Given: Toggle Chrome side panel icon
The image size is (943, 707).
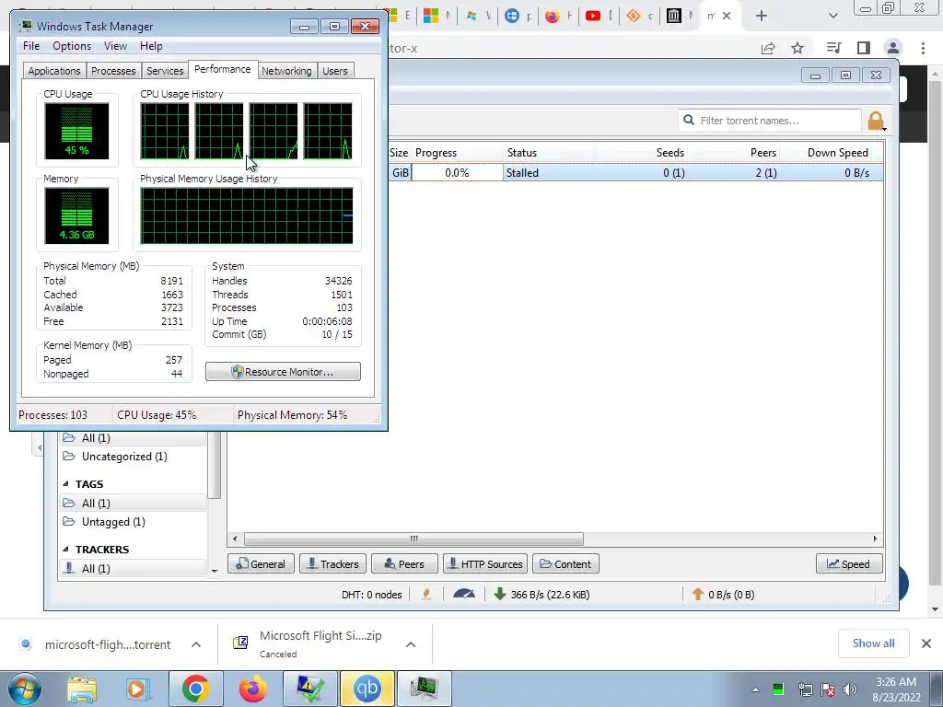Looking at the screenshot, I should pyautogui.click(x=864, y=48).
